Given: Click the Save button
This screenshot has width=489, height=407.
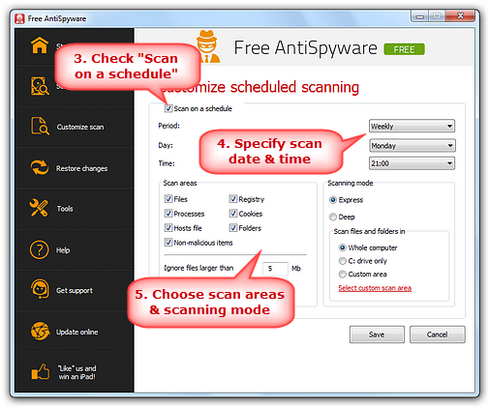Looking at the screenshot, I should [377, 334].
